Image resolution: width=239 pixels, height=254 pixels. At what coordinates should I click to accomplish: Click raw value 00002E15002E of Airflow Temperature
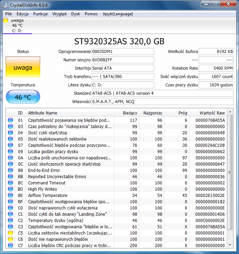pos(210,195)
